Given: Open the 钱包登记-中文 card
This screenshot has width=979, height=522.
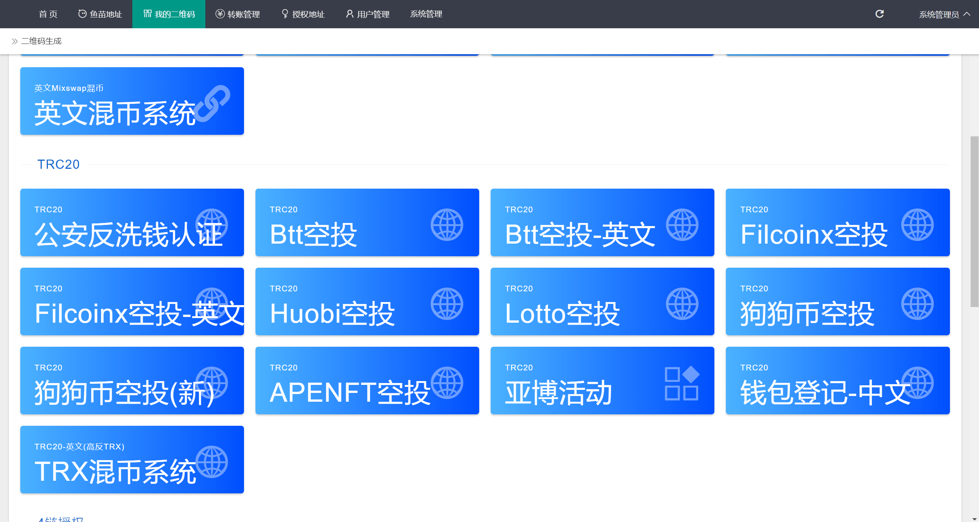Looking at the screenshot, I should coord(838,380).
